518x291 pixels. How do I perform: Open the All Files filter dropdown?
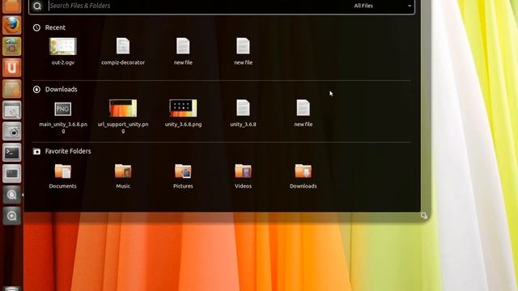383,6
